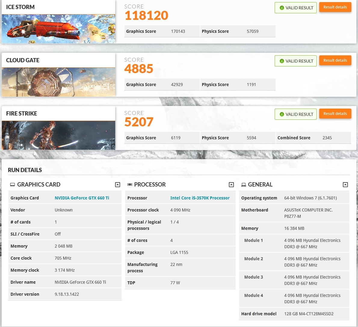Viewport: 358px width, 327px height.
Task: Select package value LGA 1155
Action: (x=179, y=252)
